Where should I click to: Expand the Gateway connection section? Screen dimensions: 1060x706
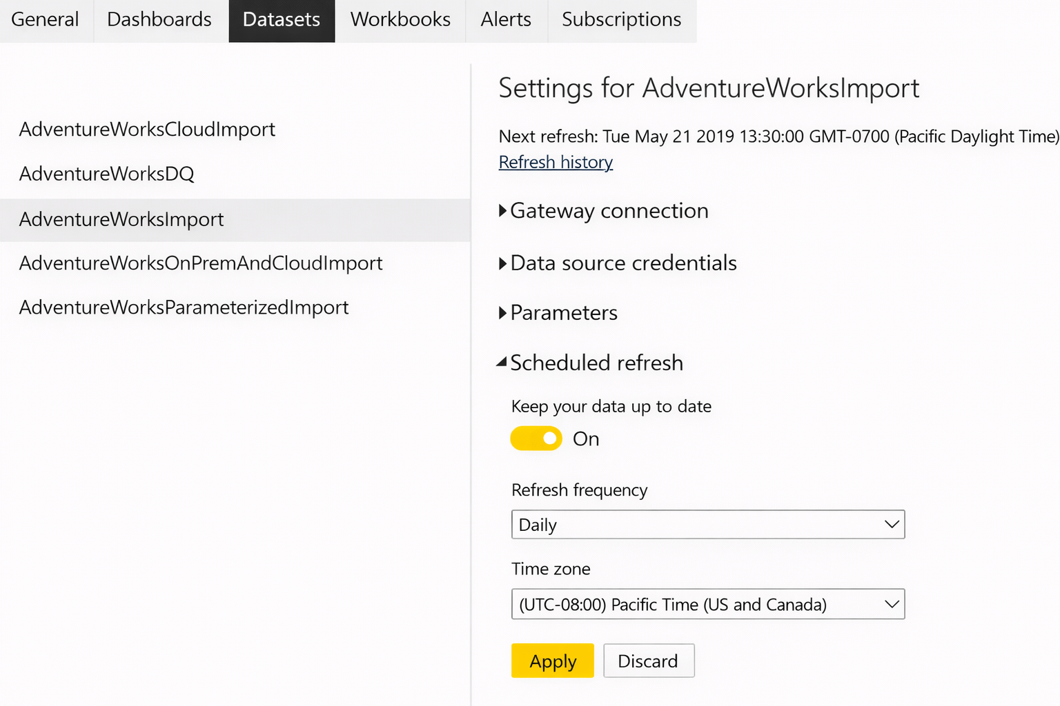pos(604,211)
